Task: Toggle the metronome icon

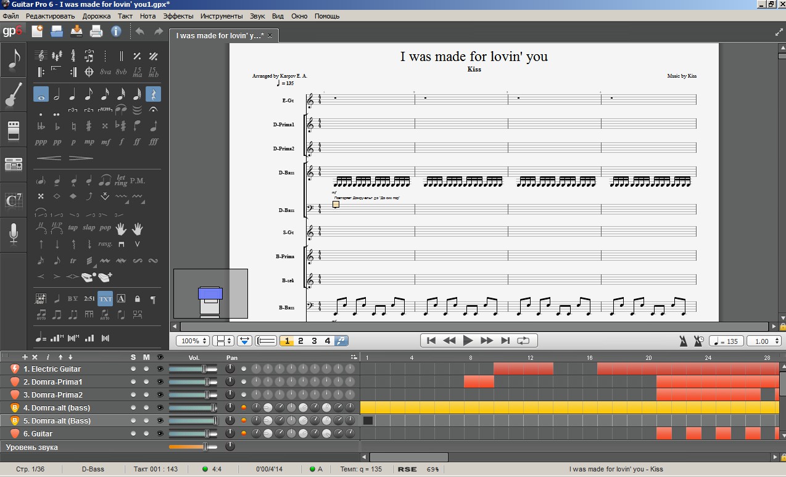Action: pos(684,341)
